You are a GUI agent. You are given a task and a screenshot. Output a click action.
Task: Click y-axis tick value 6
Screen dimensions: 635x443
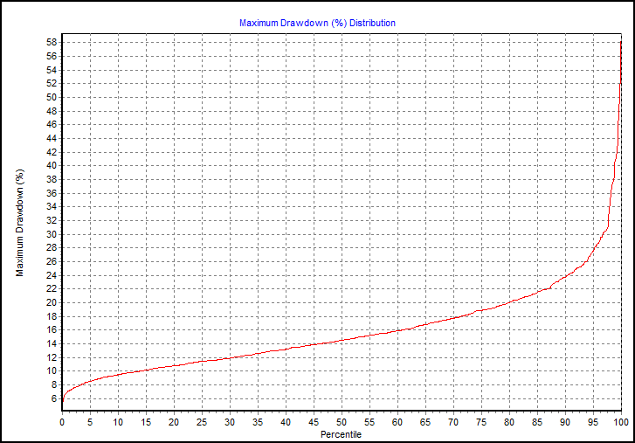click(x=54, y=398)
